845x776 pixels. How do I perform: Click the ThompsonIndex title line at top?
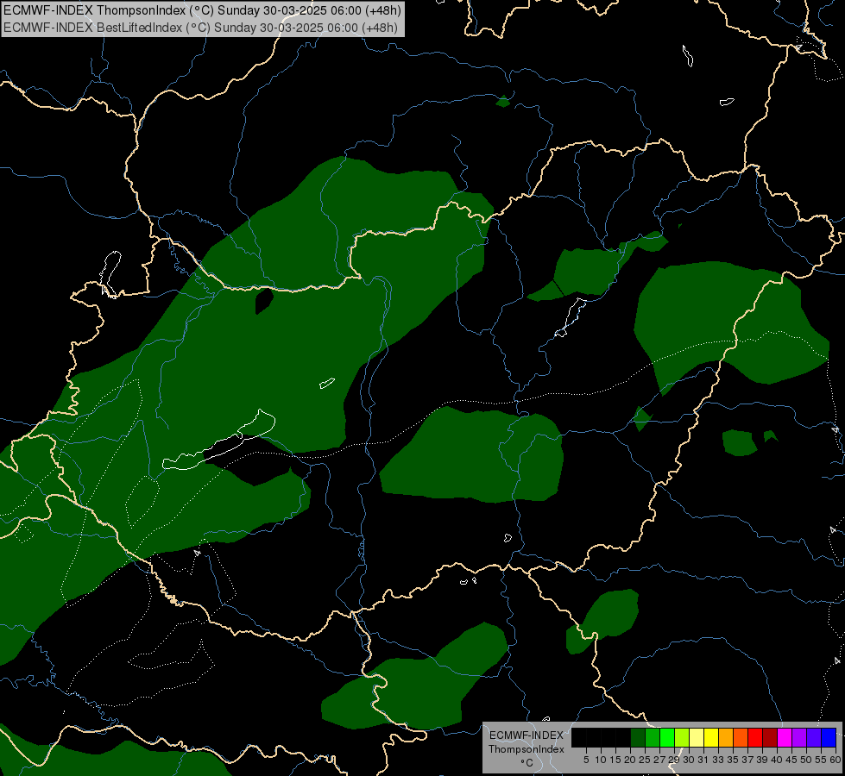pos(202,10)
